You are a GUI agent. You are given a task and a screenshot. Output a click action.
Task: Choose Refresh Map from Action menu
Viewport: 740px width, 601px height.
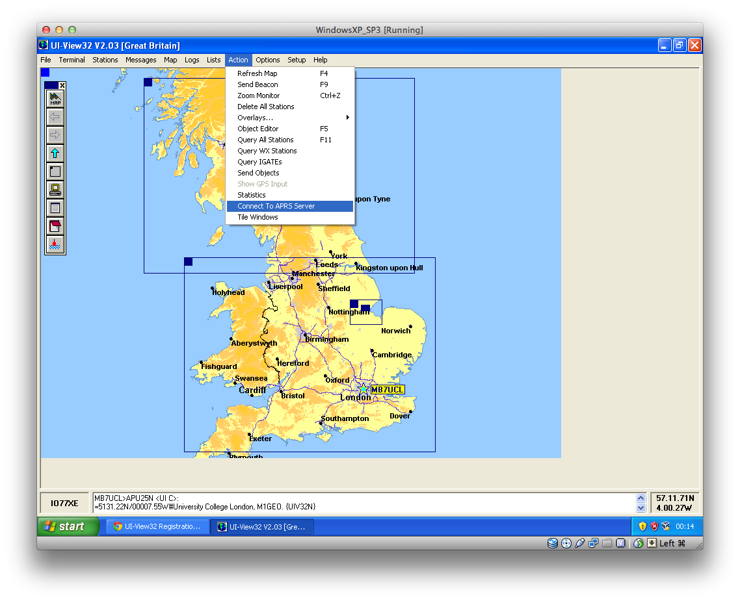click(x=290, y=73)
